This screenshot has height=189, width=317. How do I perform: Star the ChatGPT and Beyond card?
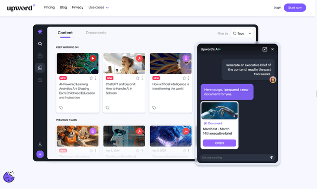pyautogui.click(x=138, y=78)
